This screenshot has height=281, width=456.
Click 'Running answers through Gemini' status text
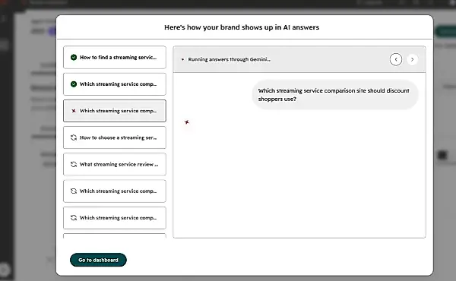pos(230,59)
